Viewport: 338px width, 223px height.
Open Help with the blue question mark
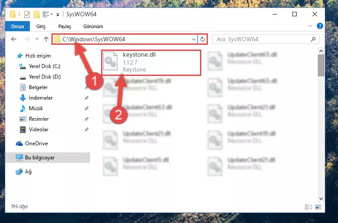[320, 26]
